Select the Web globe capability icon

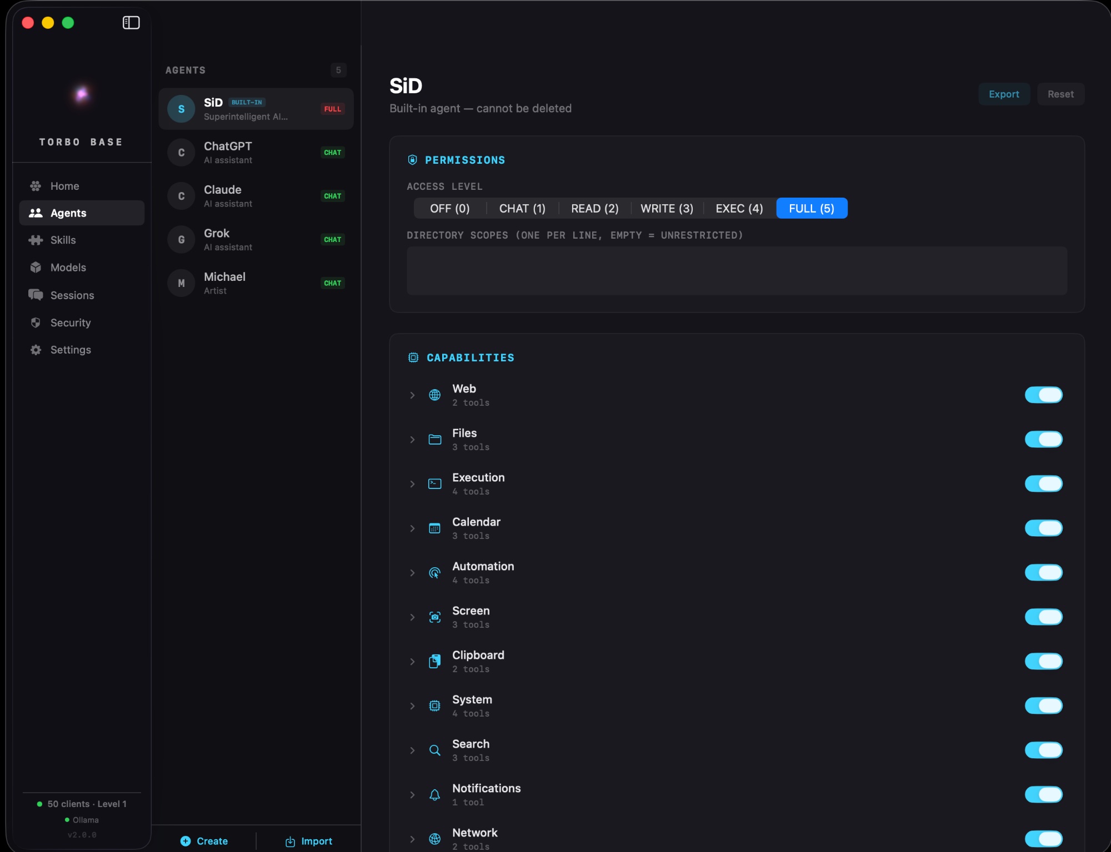tap(436, 395)
